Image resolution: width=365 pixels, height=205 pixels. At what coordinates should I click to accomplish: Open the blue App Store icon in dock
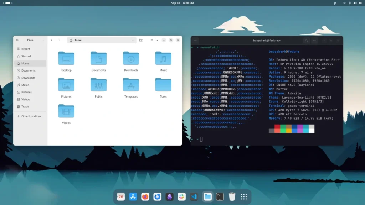coord(133,196)
